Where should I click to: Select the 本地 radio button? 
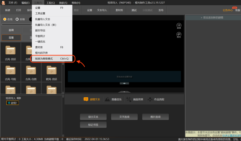(17, 19)
